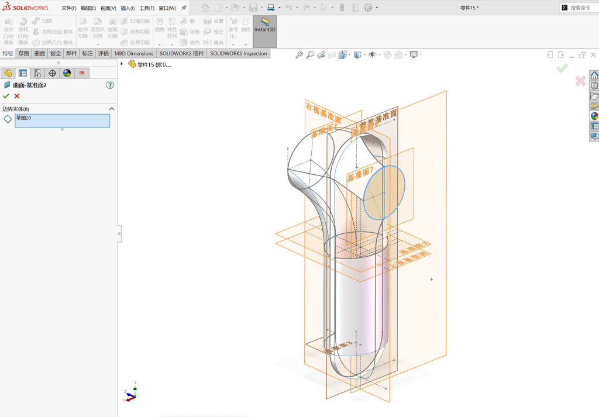
Task: Open the 插入(I) menu
Action: point(128,8)
